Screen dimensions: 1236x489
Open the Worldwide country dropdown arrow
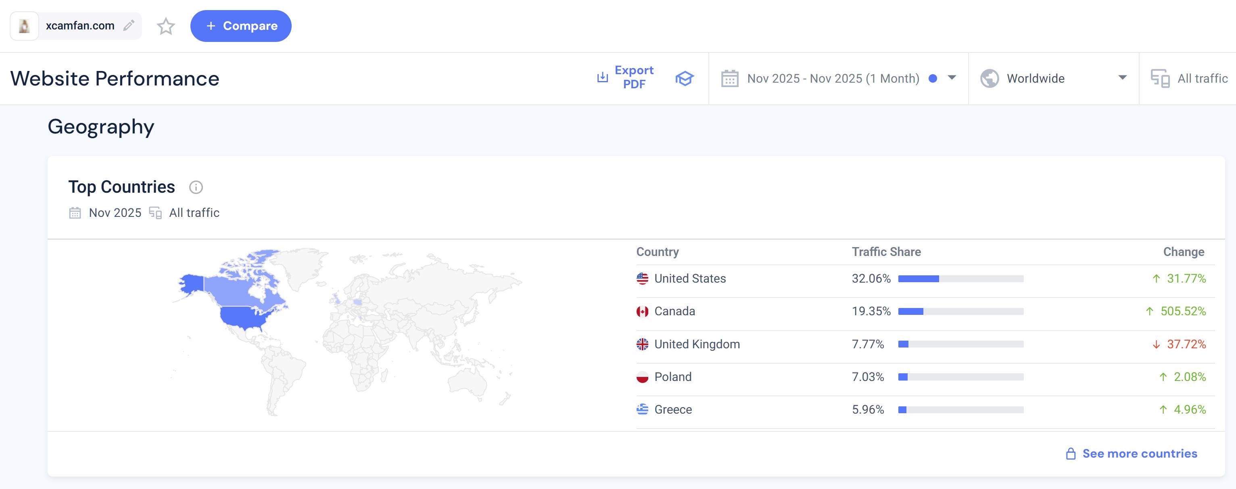click(x=1122, y=78)
